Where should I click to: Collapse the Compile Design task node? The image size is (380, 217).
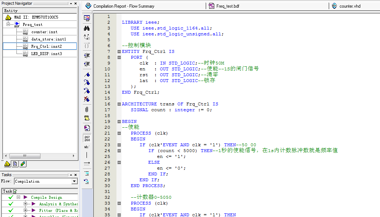pos(18,197)
